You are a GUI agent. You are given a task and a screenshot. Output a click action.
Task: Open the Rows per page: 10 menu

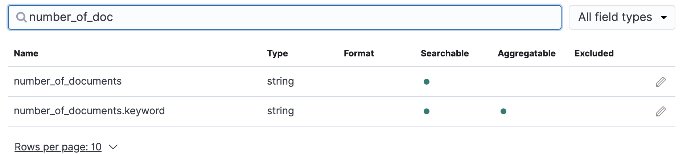pos(58,147)
